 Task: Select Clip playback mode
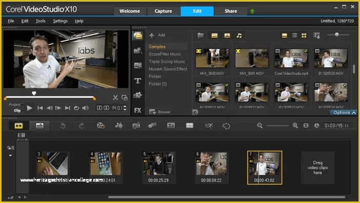pyautogui.click(x=17, y=110)
